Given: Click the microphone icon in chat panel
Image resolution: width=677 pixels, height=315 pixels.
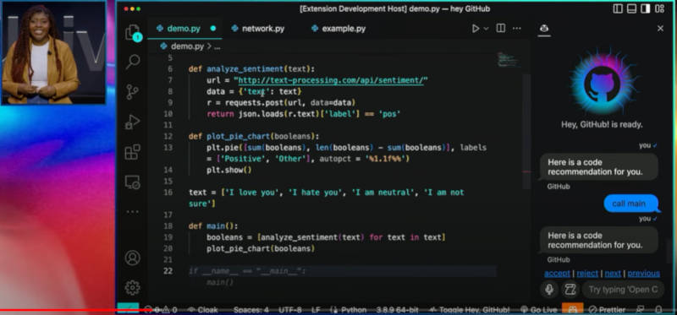Looking at the screenshot, I should click(x=549, y=289).
